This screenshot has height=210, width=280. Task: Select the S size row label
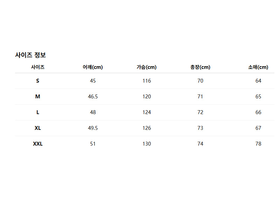click(38, 81)
